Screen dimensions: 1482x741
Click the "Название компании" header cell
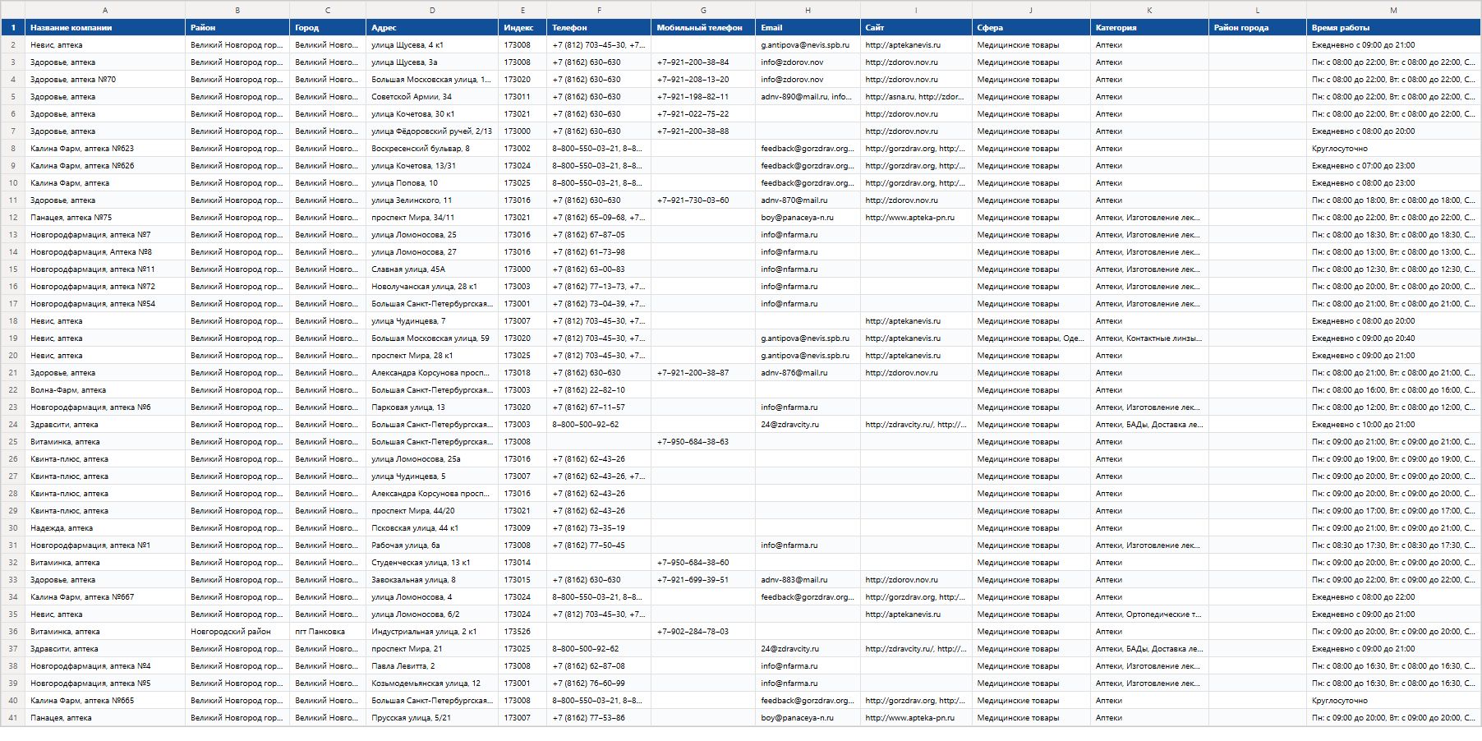(x=105, y=27)
